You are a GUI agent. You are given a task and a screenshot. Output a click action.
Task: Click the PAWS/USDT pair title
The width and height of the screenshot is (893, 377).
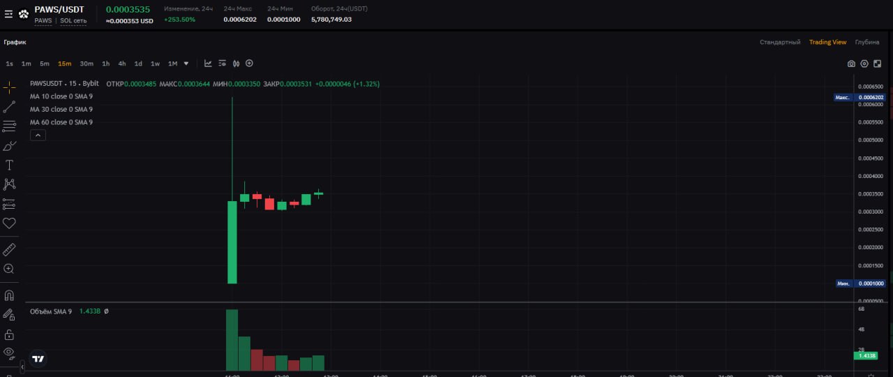tap(59, 9)
